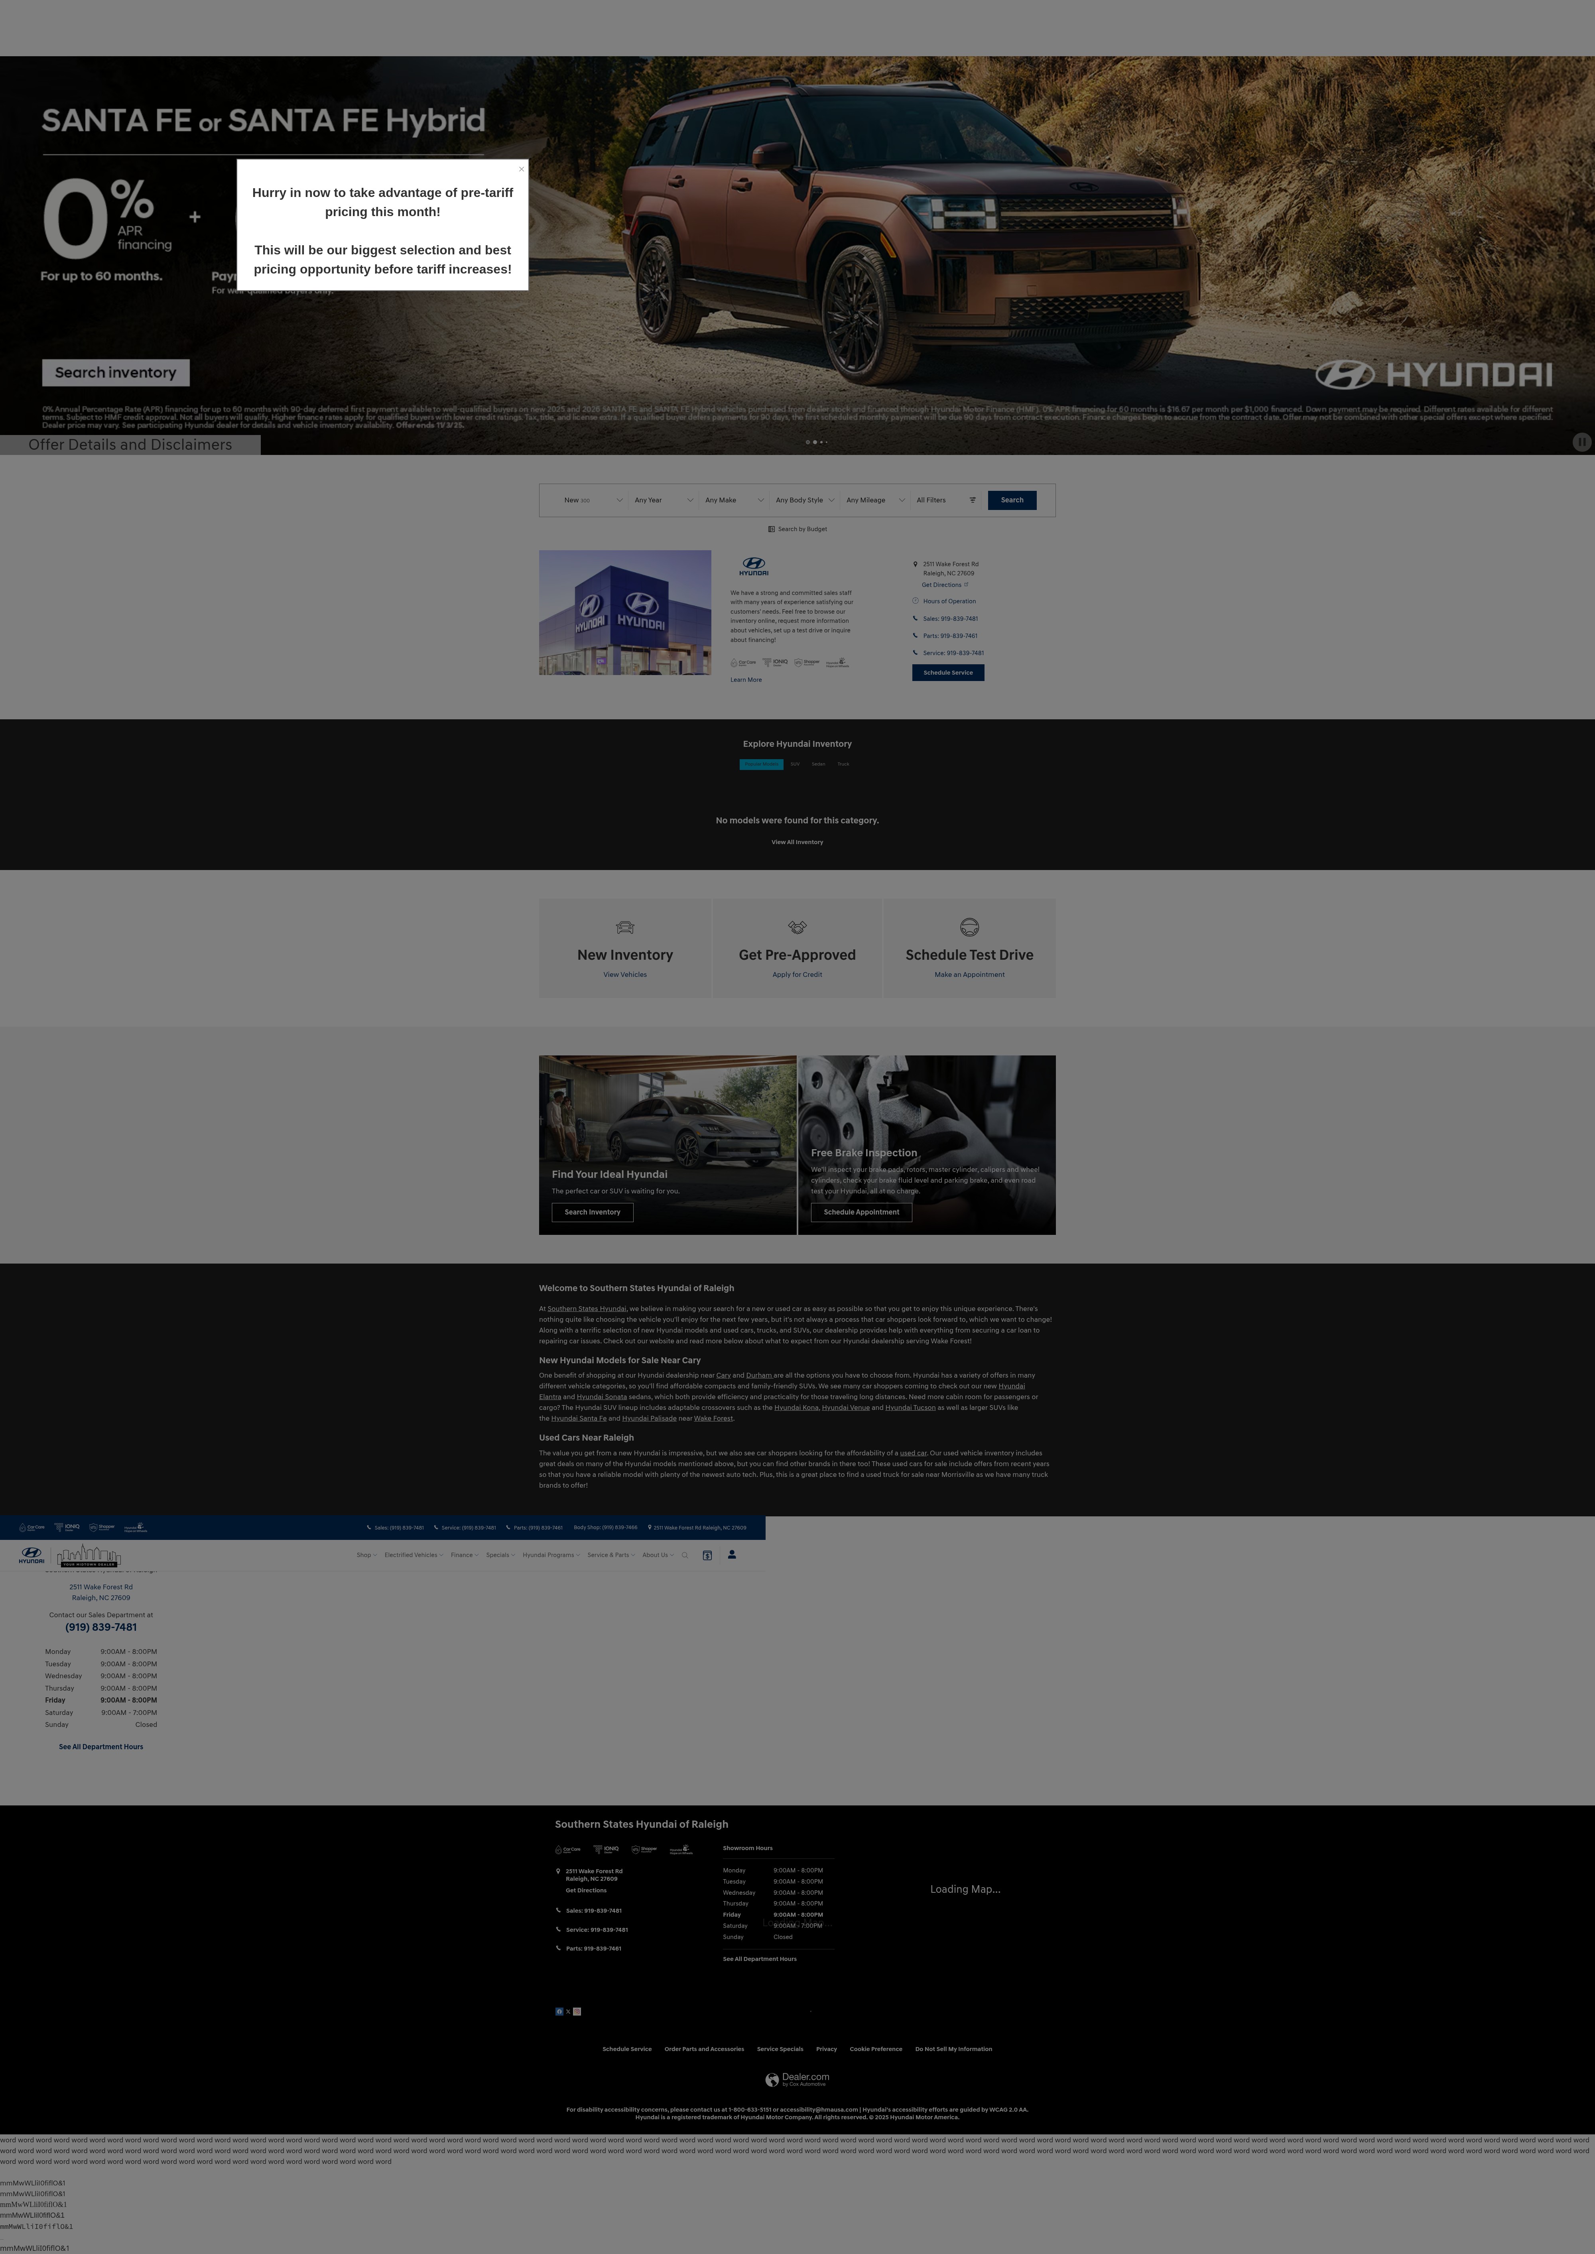Click the location pin beside 2511 Wake Forest Rd in dealer info
This screenshot has width=1595, height=2254.
tap(916, 564)
